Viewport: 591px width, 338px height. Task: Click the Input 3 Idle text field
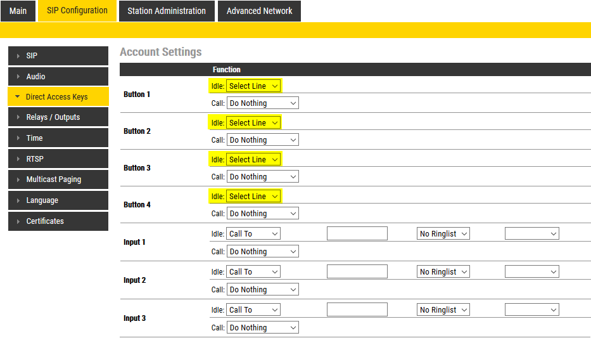(357, 310)
